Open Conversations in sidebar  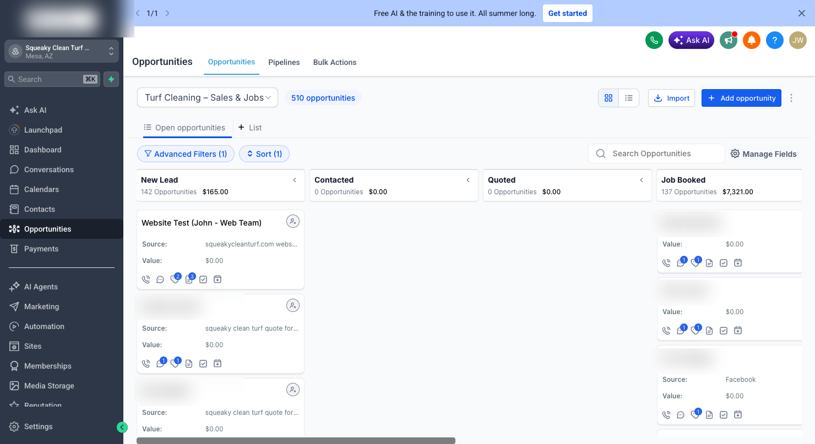tap(62, 169)
